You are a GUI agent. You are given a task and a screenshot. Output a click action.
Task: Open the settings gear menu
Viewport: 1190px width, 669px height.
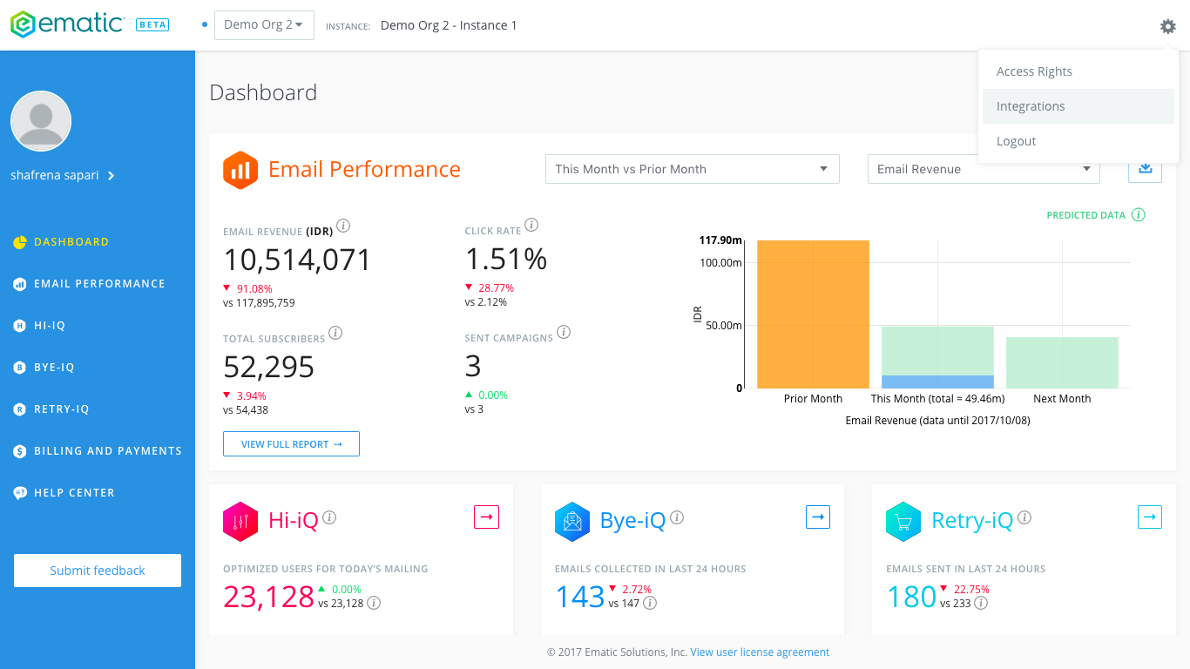[x=1167, y=26]
